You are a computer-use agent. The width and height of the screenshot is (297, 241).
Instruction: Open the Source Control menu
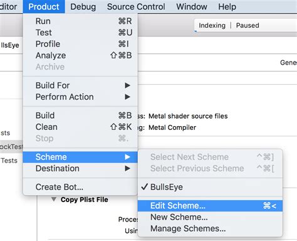pyautogui.click(x=136, y=7)
